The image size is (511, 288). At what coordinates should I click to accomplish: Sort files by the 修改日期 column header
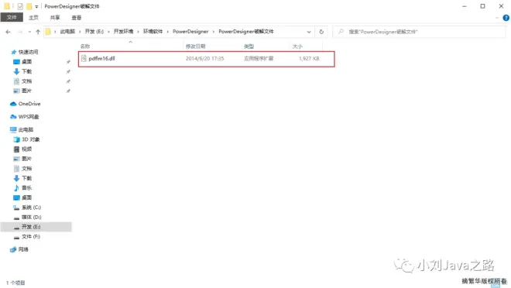[x=196, y=46]
